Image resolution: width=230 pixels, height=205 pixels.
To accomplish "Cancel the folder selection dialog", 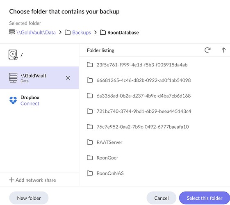I will 162,198.
